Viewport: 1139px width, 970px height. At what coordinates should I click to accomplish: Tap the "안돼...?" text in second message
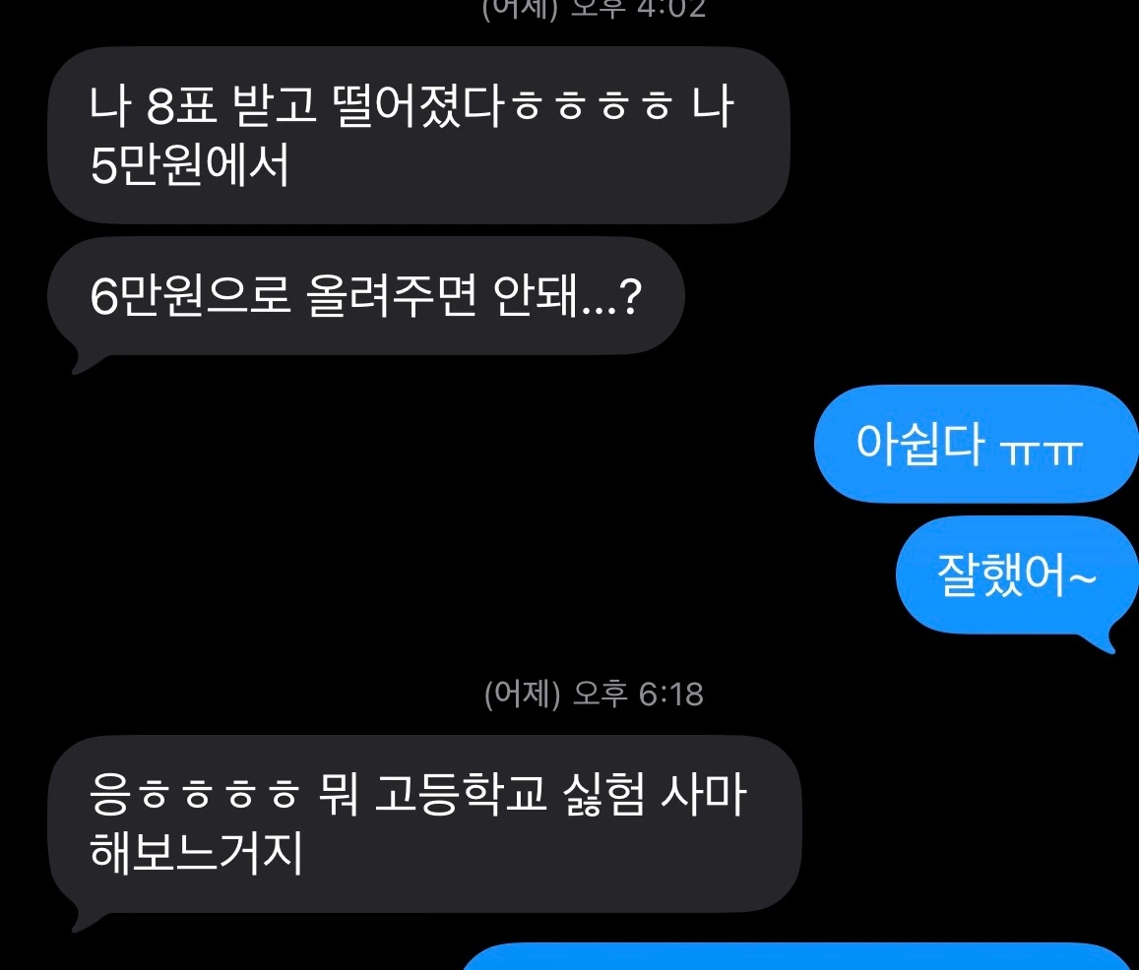[x=567, y=295]
